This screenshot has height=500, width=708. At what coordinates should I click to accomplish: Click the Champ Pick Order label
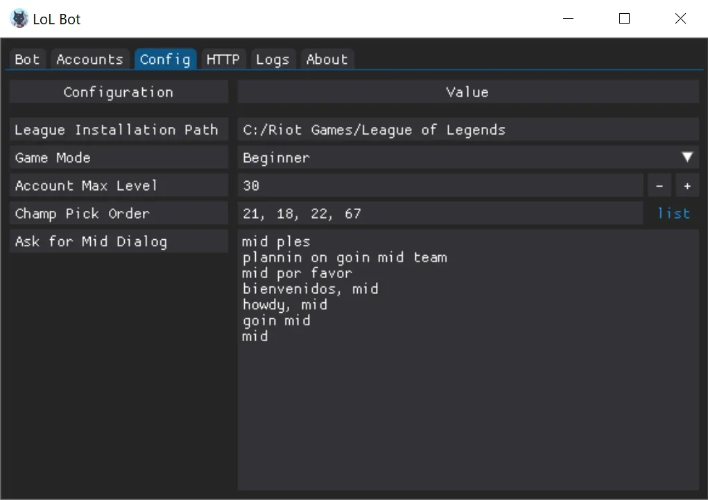click(119, 214)
